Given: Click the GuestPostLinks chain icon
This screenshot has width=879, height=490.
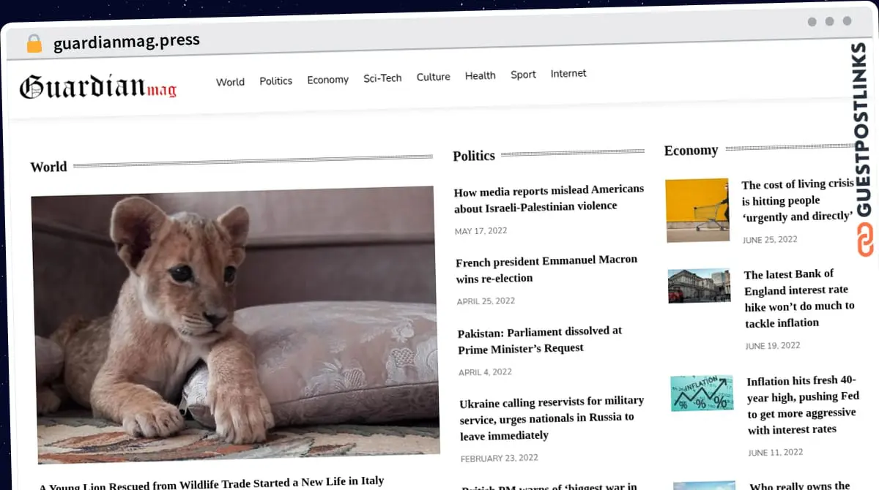Looking at the screenshot, I should click(865, 240).
